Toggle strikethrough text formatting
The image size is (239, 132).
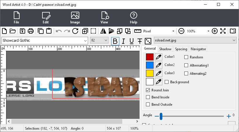[x=140, y=41]
